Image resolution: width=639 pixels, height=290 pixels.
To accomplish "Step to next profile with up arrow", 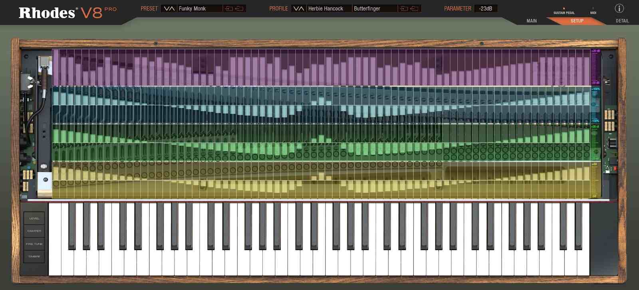I will pos(302,8).
